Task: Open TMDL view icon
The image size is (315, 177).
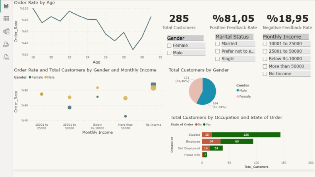Action: pyautogui.click(x=6, y=57)
